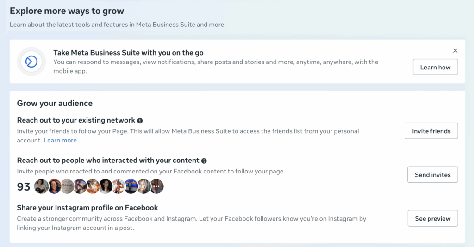
Task: Click the Grow your audience heading
Action: 55,103
